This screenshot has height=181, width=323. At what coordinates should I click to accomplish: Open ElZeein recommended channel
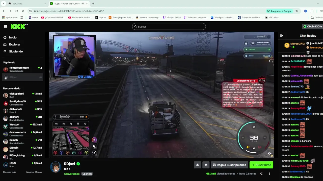22,149
